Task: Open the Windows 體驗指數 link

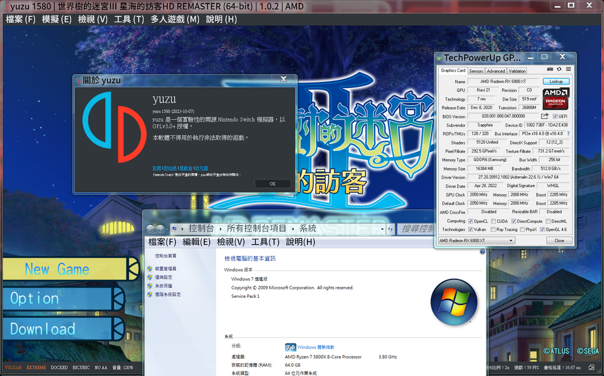Action: pos(316,347)
